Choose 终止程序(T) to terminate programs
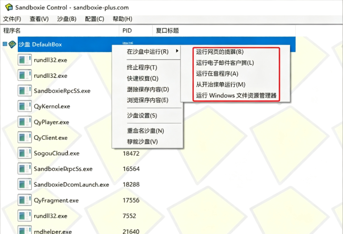Image resolution: width=343 pixels, height=234 pixels. click(x=142, y=67)
